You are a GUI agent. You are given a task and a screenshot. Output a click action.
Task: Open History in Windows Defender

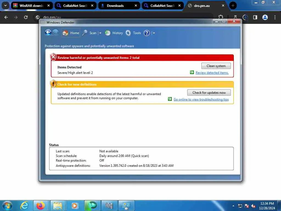(114, 33)
